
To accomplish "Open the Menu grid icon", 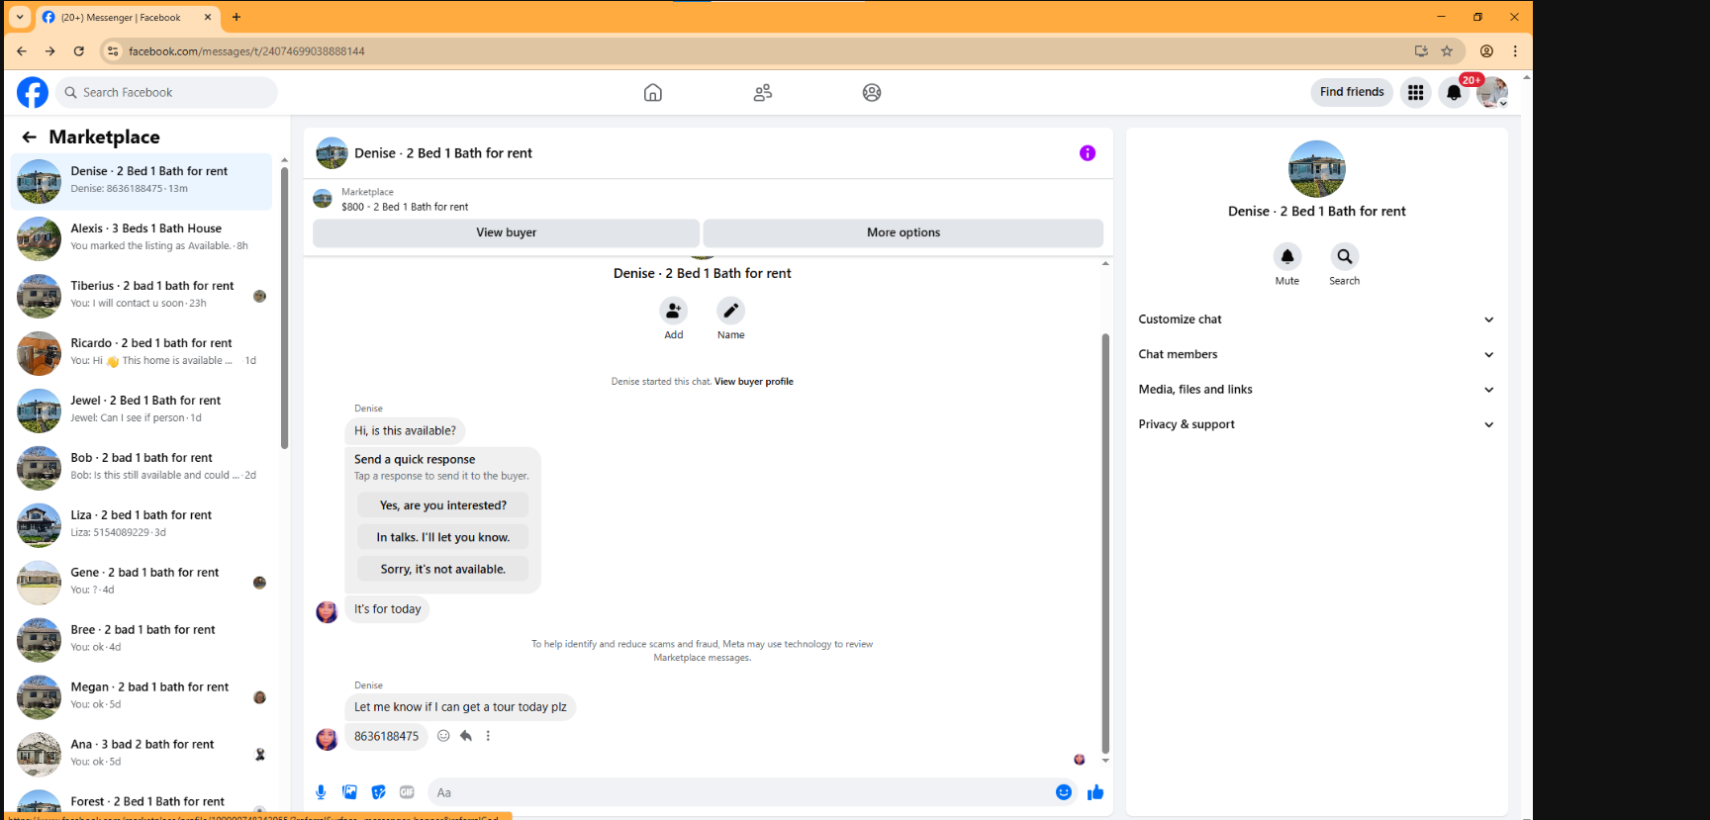I will click(1416, 92).
